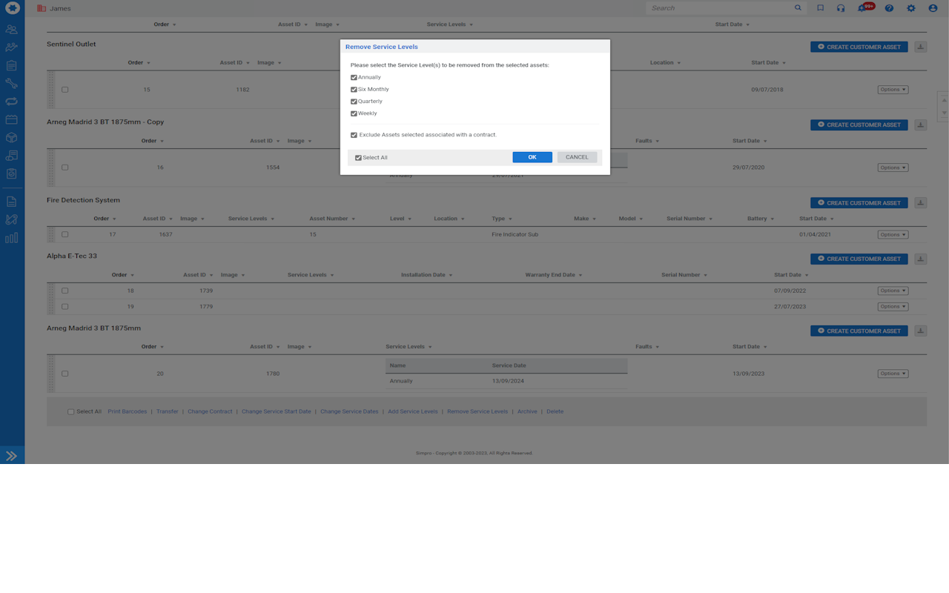The height and width of the screenshot is (593, 949).
Task: Open the wrench Jobs icon in the sidebar
Action: pyautogui.click(x=12, y=84)
